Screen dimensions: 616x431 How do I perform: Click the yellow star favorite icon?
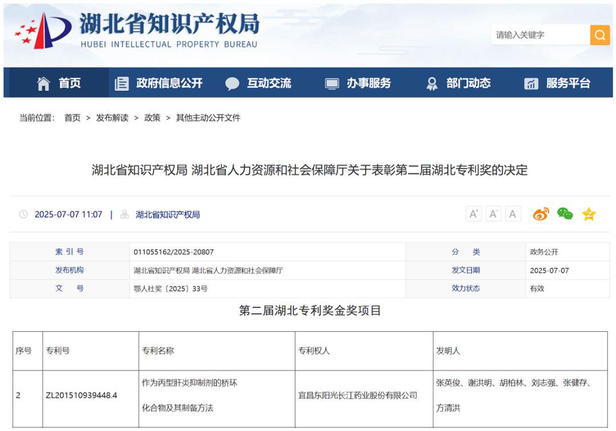click(x=589, y=214)
